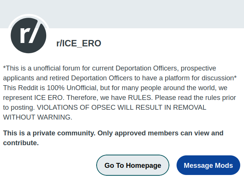244x178 pixels.
Task: Click the bold word "contribute."
Action: pyautogui.click(x=21, y=143)
